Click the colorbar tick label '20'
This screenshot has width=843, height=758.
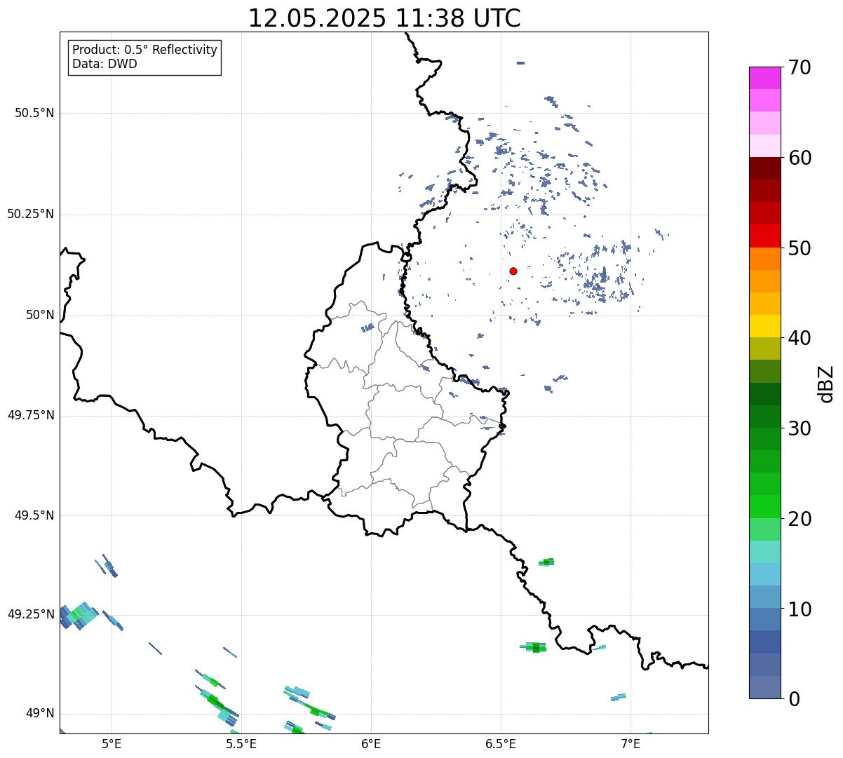(800, 519)
